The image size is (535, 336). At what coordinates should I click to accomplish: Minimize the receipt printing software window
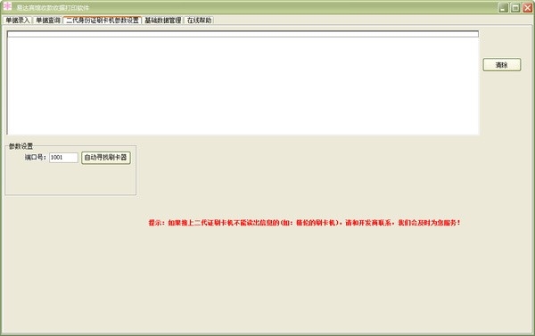coord(504,7)
